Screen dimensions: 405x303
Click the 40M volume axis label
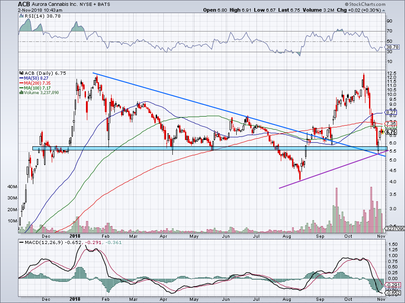(13, 186)
